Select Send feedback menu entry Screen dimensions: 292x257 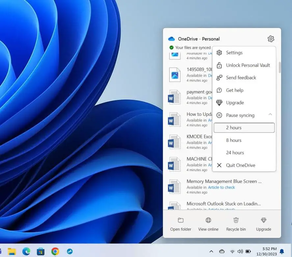244,78
